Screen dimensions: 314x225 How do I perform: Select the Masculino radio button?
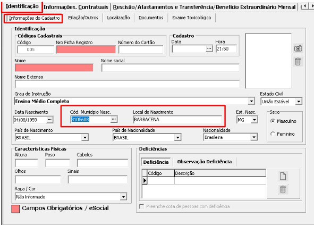point(273,121)
